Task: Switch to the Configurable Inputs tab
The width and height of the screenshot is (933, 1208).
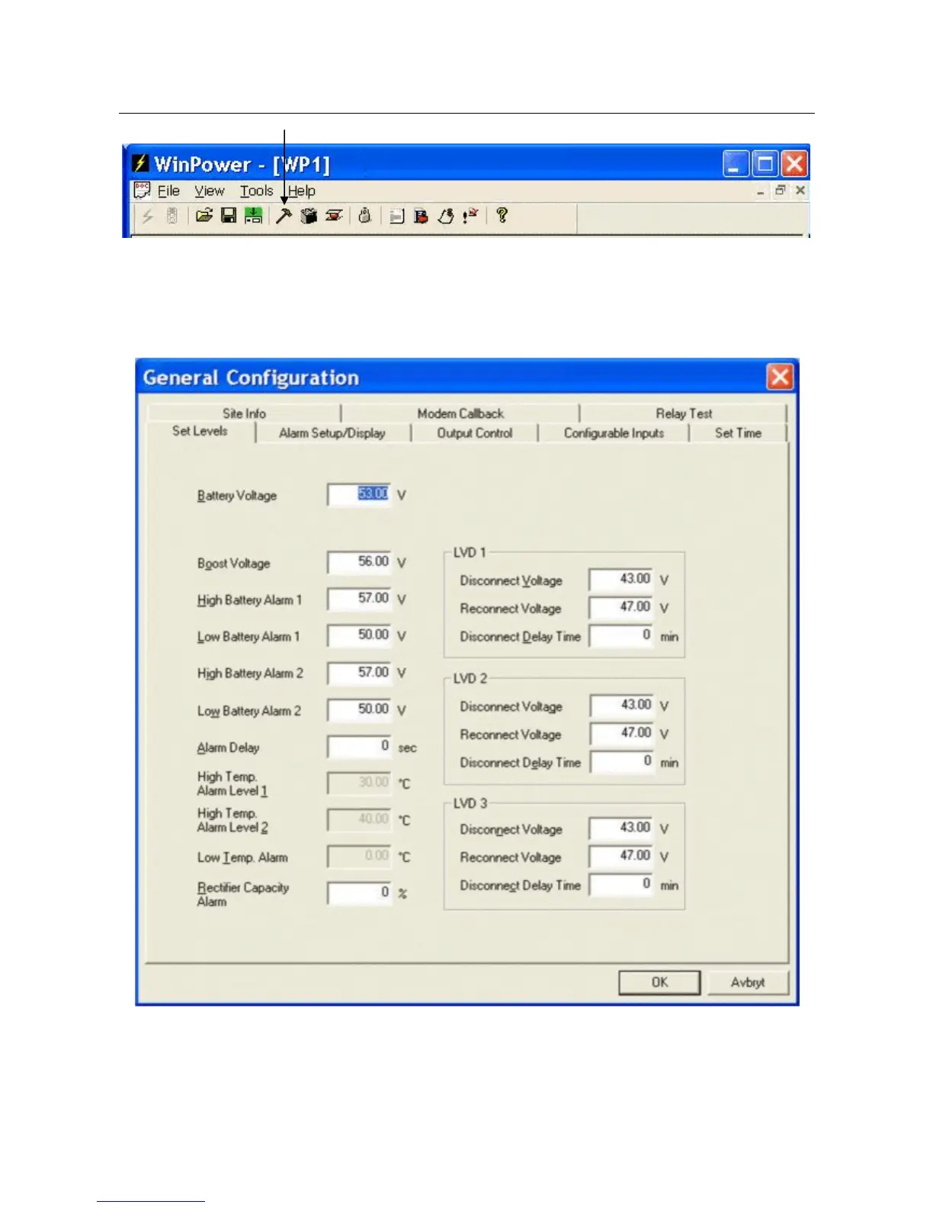Action: pos(614,433)
